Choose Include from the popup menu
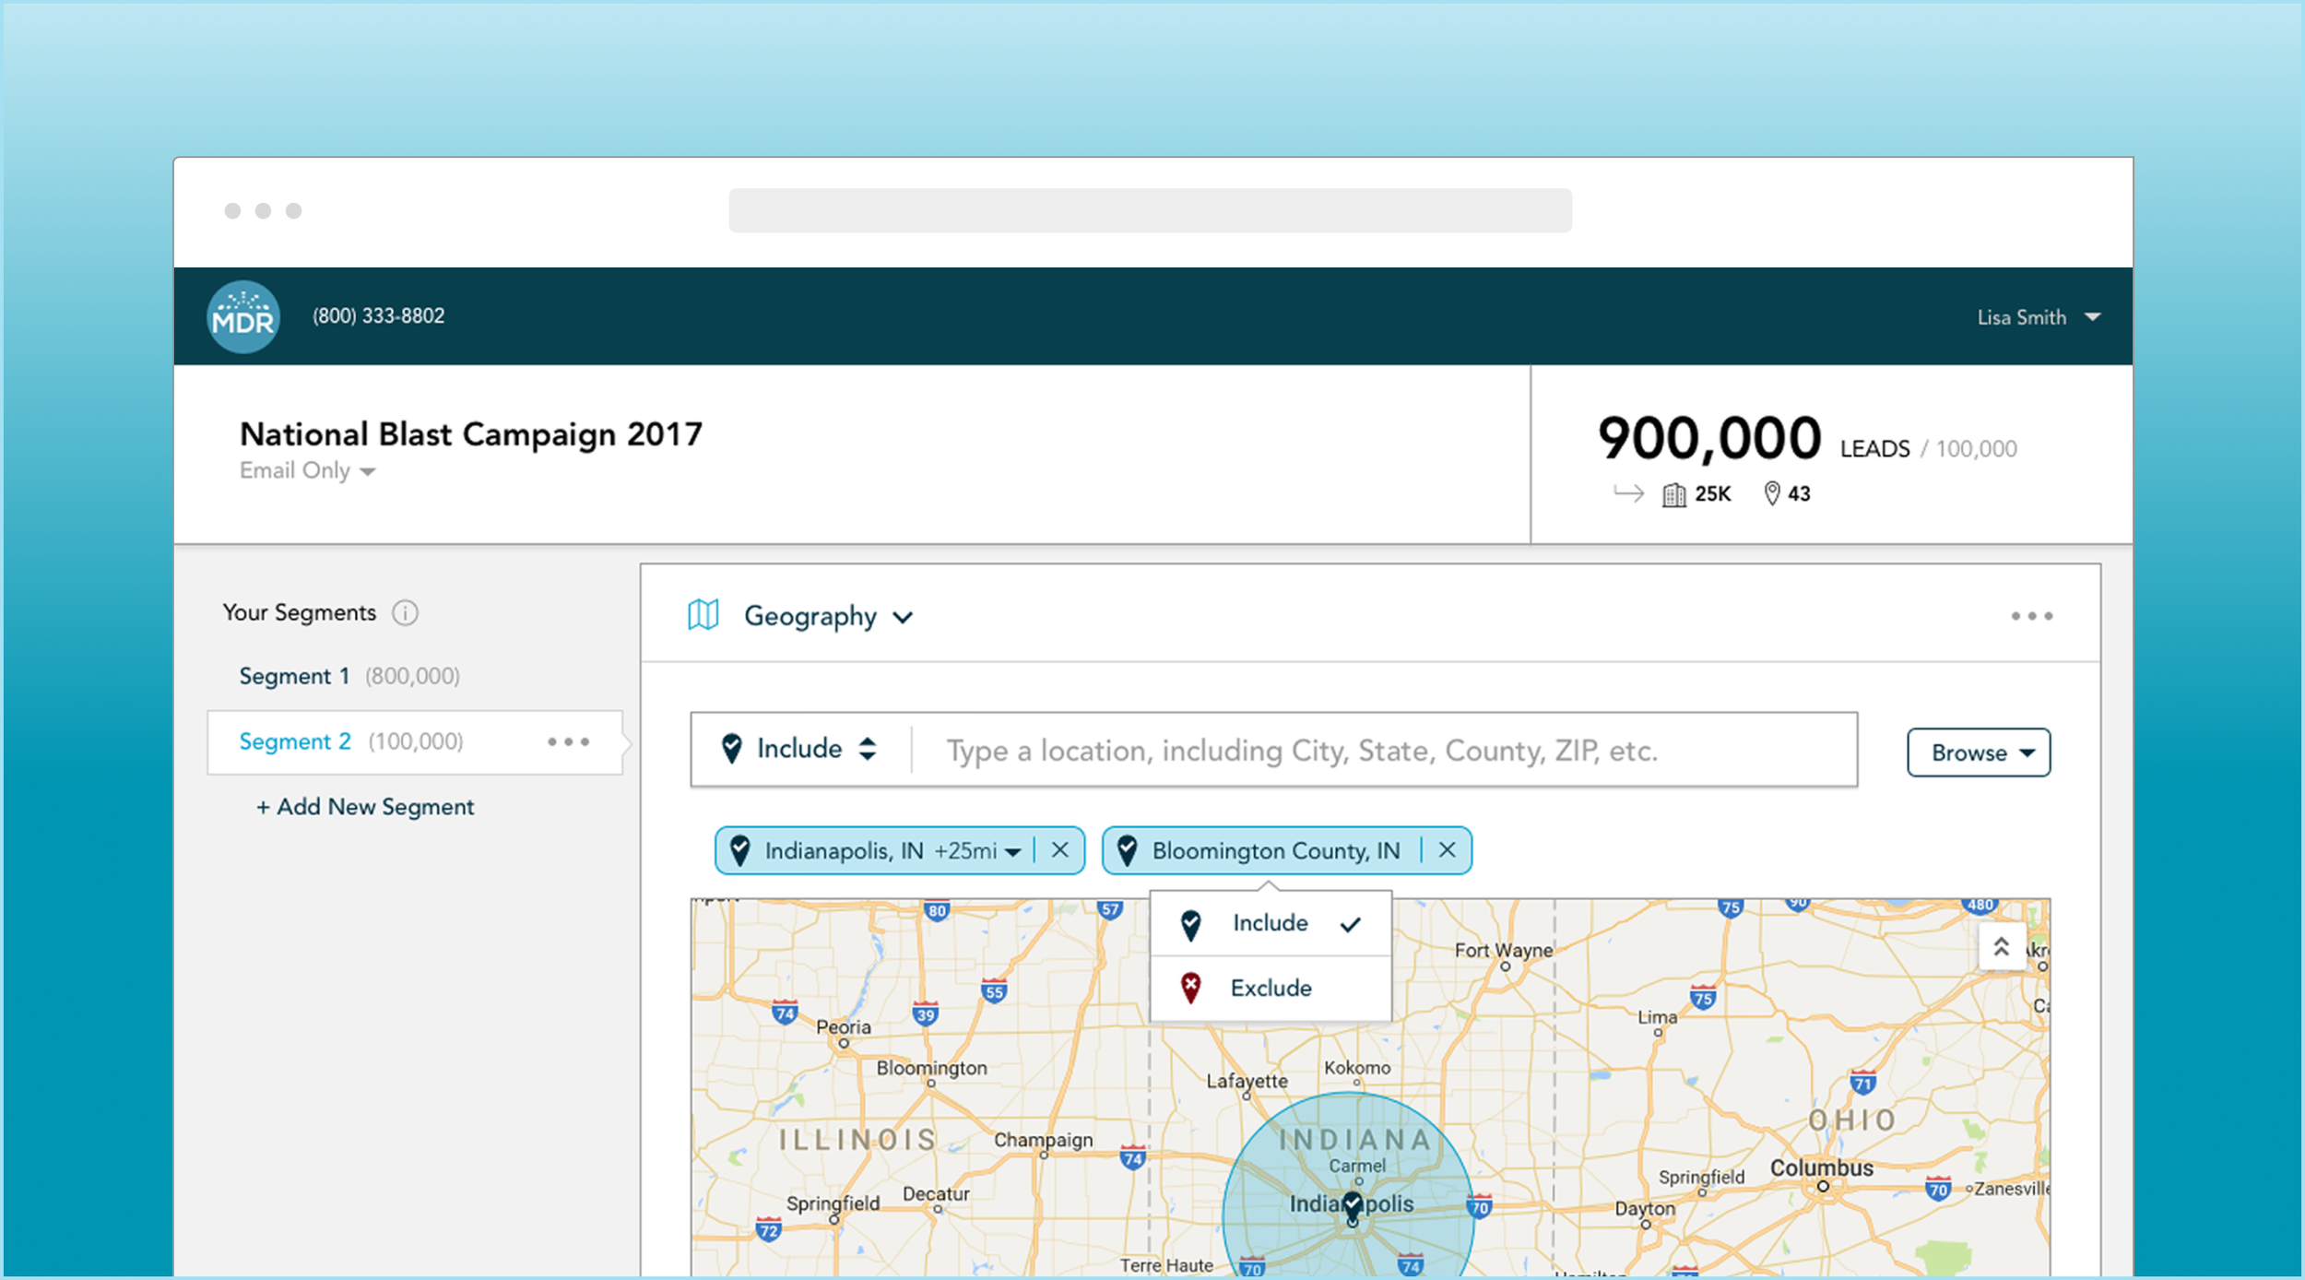Image resolution: width=2305 pixels, height=1280 pixels. click(1270, 923)
